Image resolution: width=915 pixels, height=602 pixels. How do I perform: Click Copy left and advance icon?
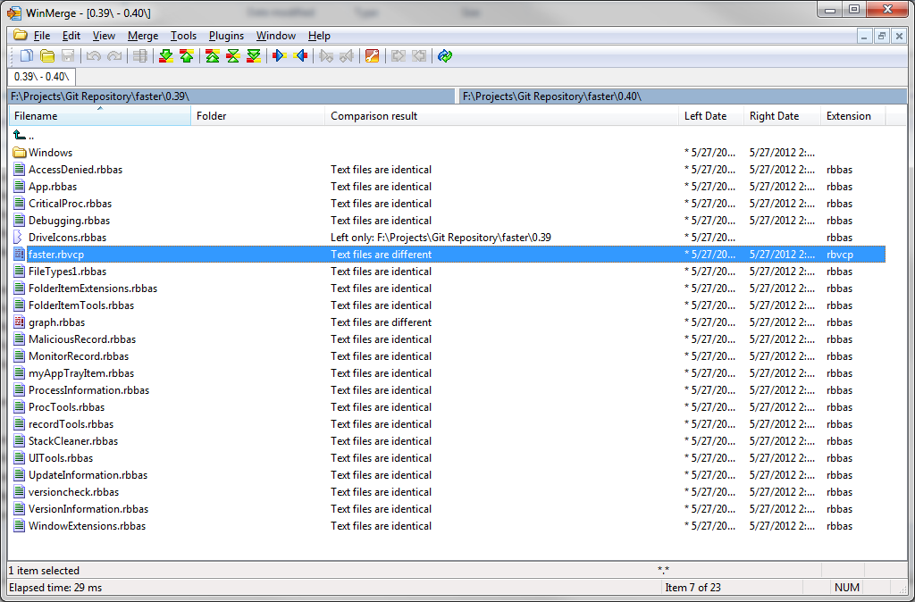pyautogui.click(x=347, y=56)
